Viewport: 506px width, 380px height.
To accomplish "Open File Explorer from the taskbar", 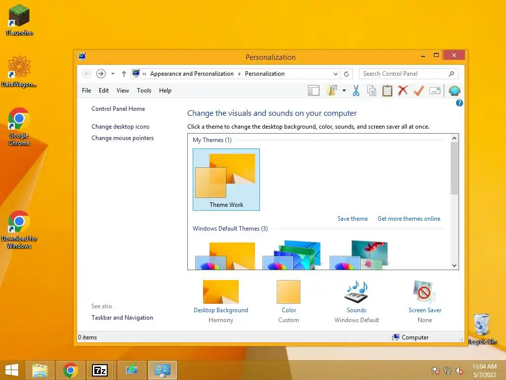I will click(x=40, y=370).
